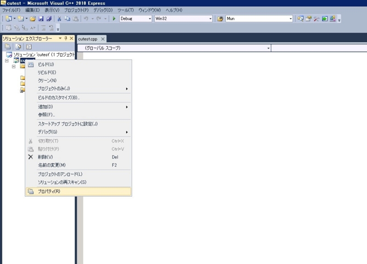Screen dimensions: 367x264
Task: Open the 追加(D) submenu
Action: click(x=78, y=107)
